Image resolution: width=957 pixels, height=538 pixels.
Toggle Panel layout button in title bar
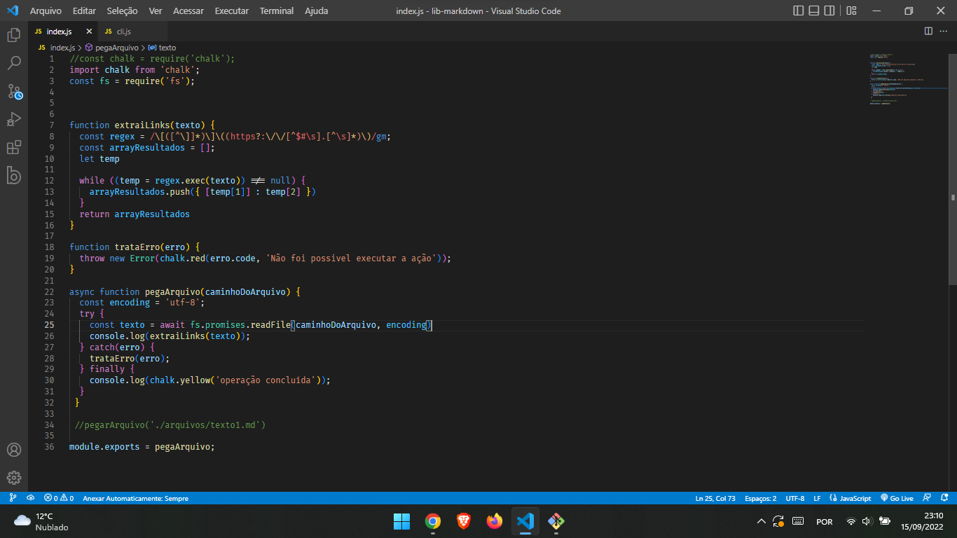pyautogui.click(x=814, y=11)
